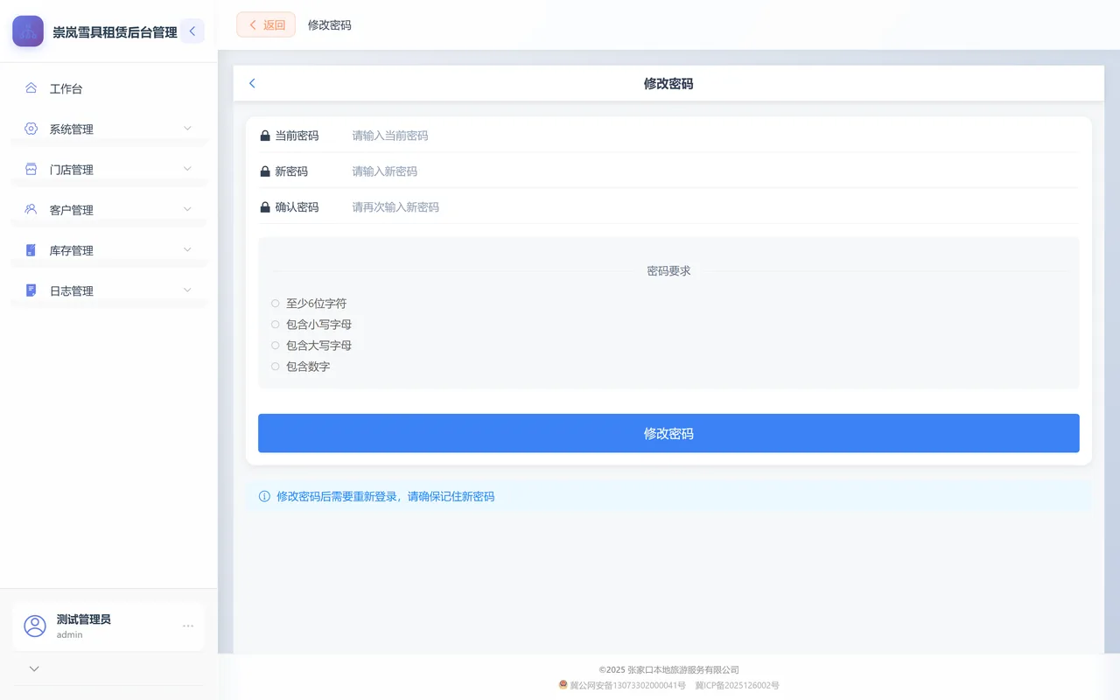Click the 包含小写字母 requirement circle

[x=275, y=325]
